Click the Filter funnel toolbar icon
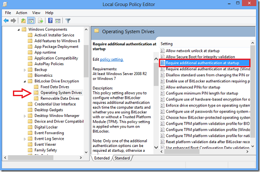Viewport: 260px width, 172px height. [x=68, y=21]
